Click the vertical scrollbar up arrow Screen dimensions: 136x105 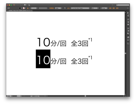(x=126, y=12)
